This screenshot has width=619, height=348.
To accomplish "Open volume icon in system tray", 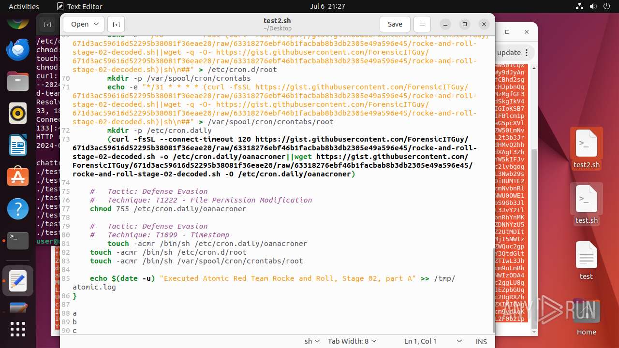I will 594,6.
